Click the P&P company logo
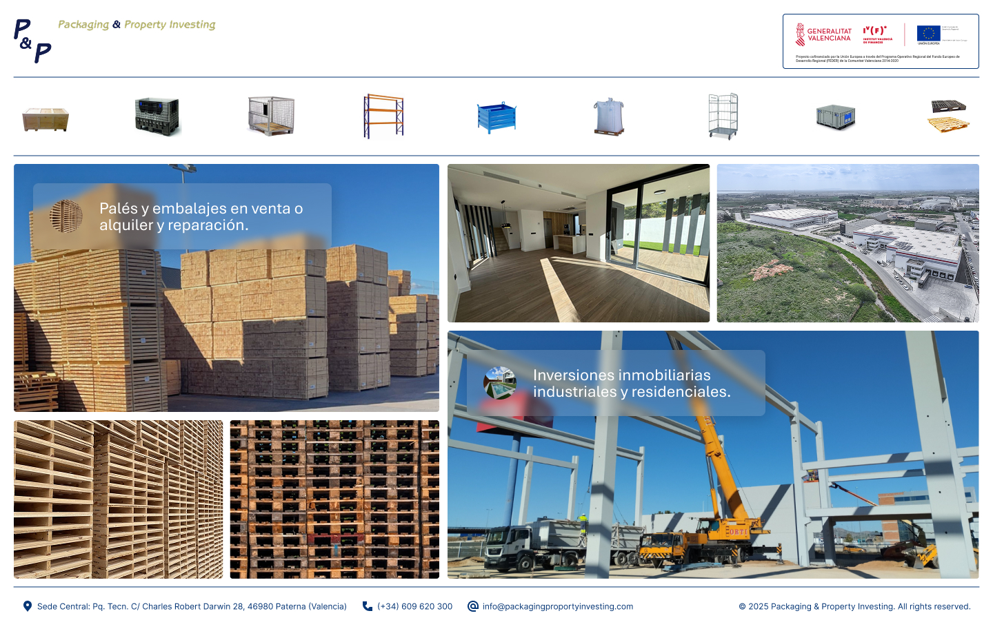 click(33, 41)
